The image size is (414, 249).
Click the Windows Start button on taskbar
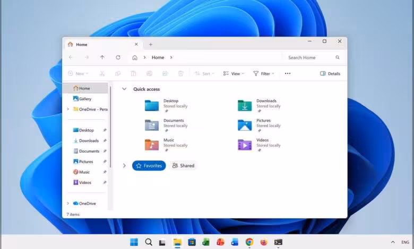pos(134,242)
